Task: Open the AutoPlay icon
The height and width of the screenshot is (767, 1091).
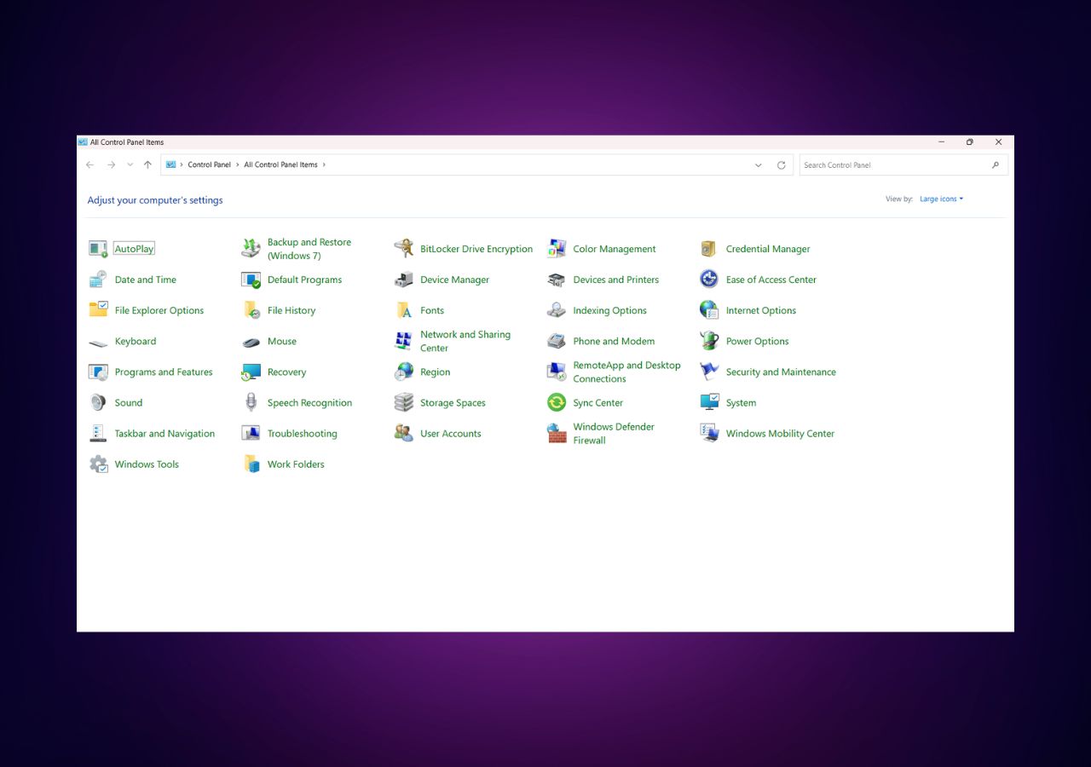Action: pos(99,249)
